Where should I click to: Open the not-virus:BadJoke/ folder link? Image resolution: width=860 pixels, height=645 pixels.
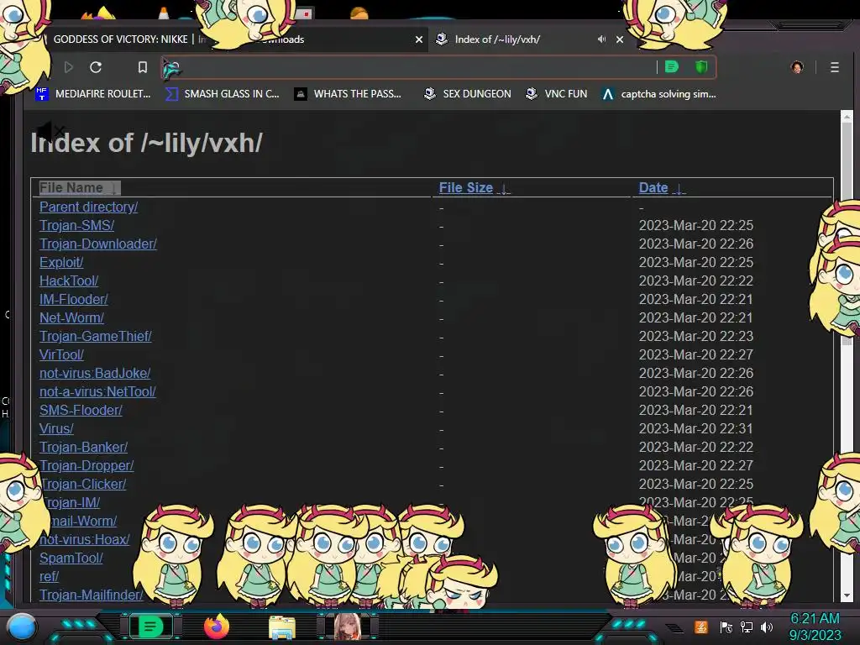95,373
